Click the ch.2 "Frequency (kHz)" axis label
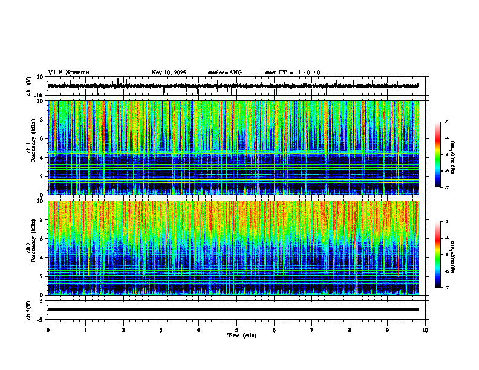The width and height of the screenshot is (479, 370). (33, 241)
